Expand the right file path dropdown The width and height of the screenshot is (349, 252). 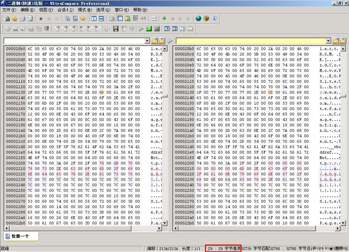tap(328, 41)
